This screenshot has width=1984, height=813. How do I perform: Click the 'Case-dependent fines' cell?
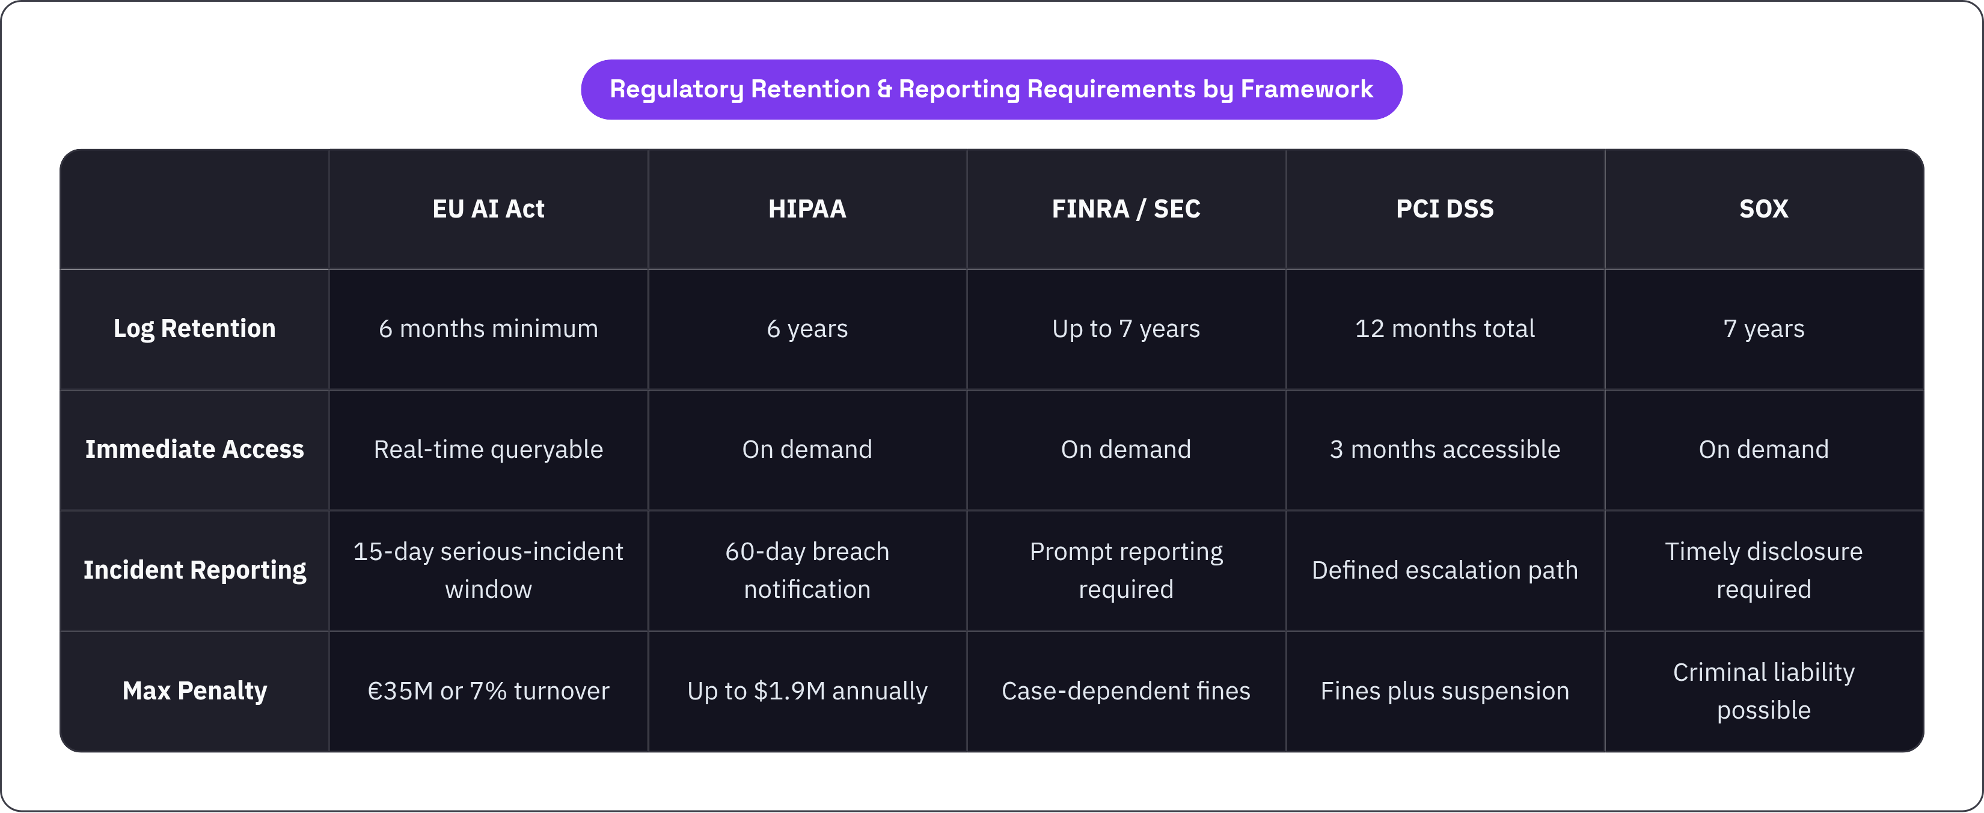[1126, 692]
